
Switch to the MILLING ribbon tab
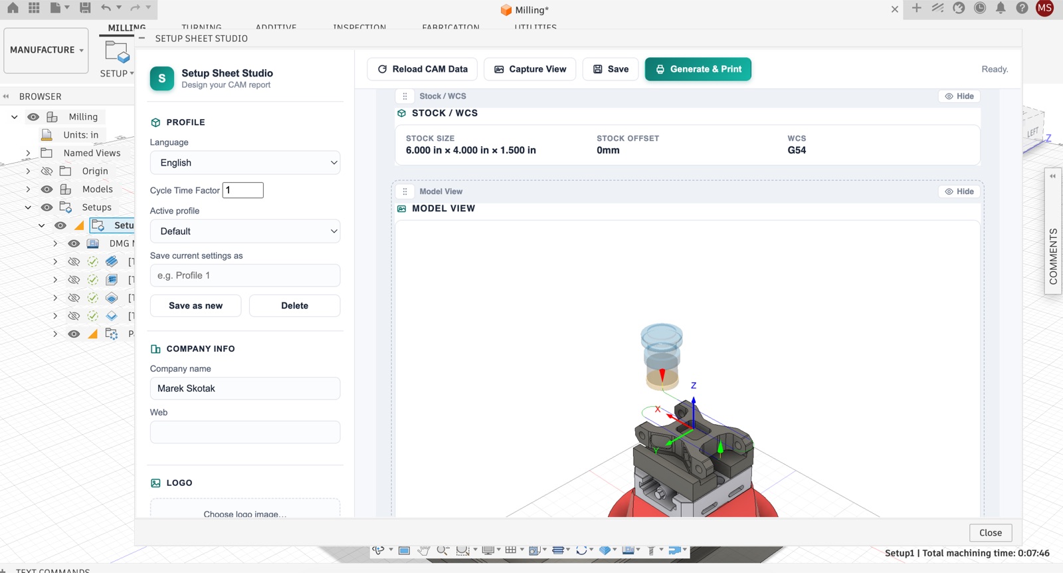pyautogui.click(x=127, y=28)
